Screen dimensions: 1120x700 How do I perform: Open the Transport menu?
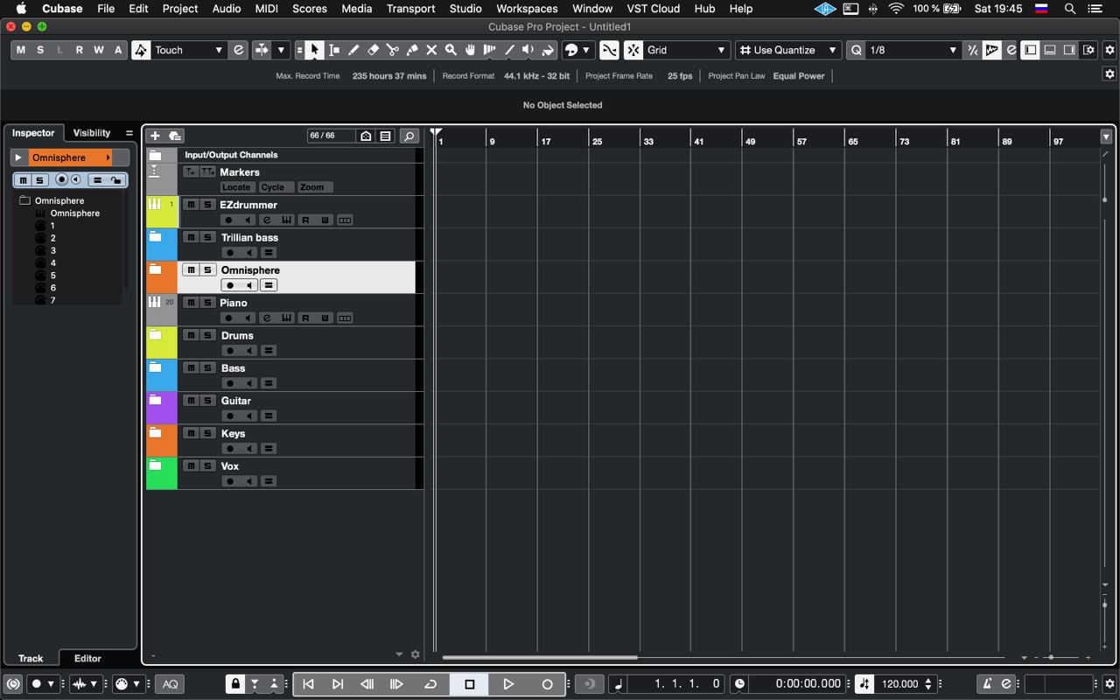(410, 9)
